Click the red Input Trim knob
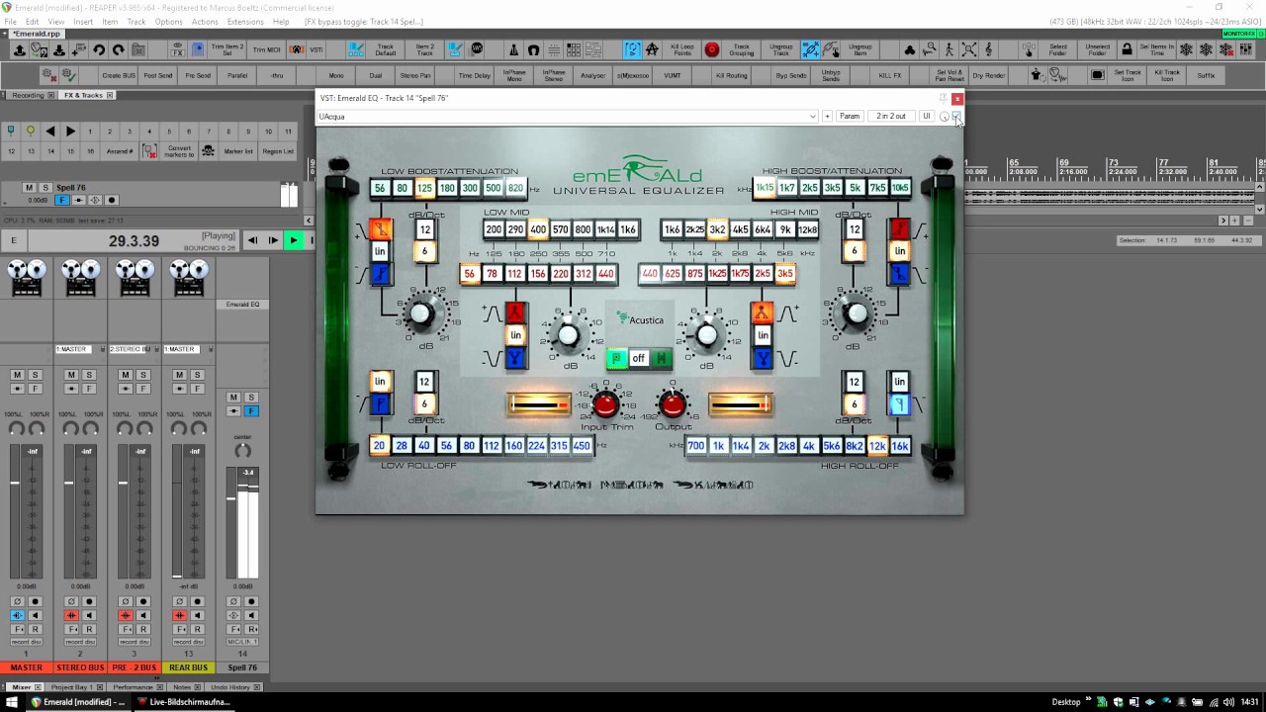1266x712 pixels. pos(606,403)
